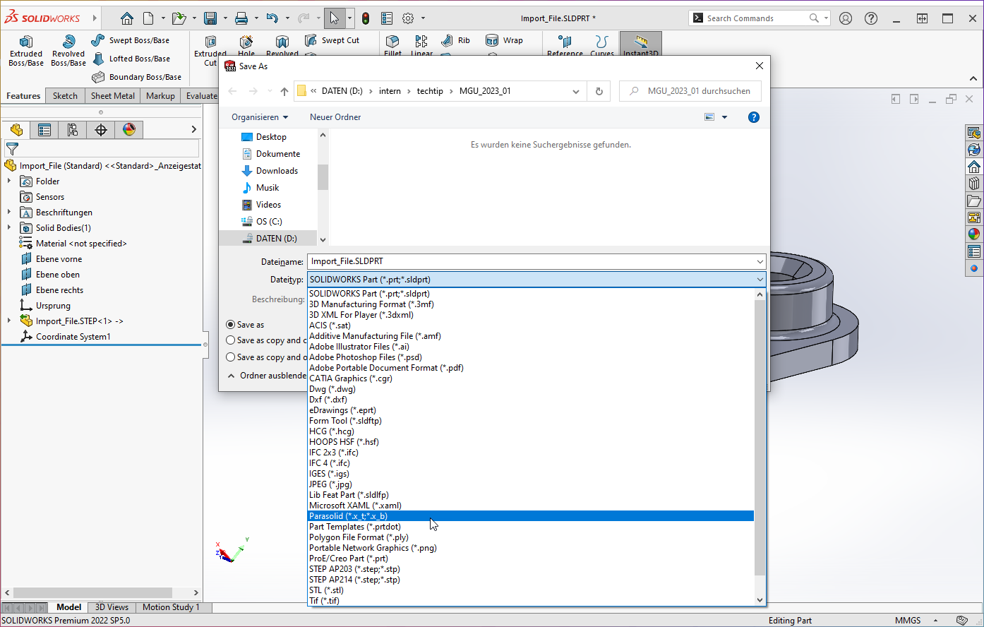Switch to the Sketch tab
The image size is (984, 627).
pyautogui.click(x=65, y=96)
